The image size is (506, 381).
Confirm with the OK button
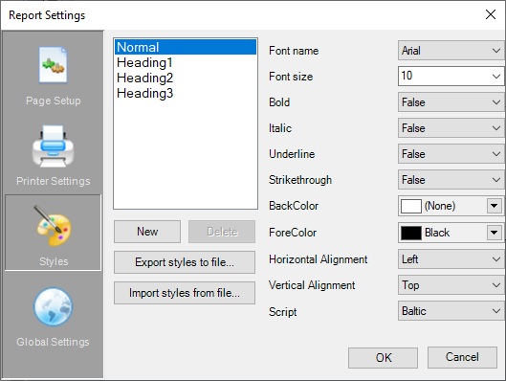(x=383, y=358)
